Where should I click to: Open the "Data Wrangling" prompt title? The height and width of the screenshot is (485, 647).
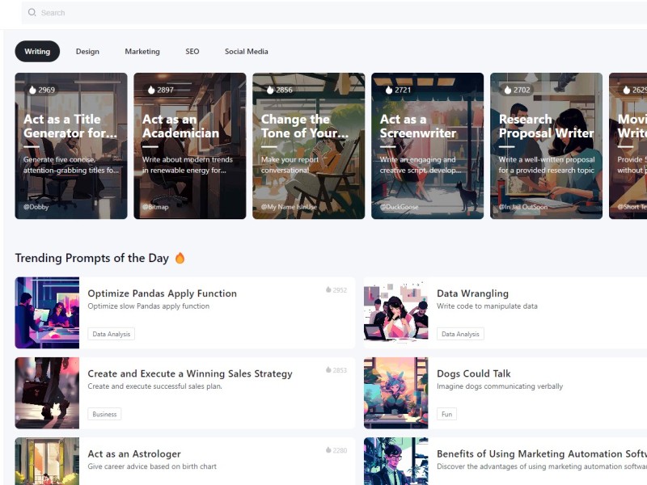tap(472, 293)
